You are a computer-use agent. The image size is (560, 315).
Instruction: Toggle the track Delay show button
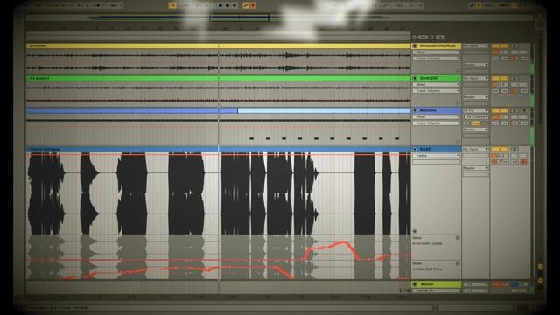tap(541, 287)
